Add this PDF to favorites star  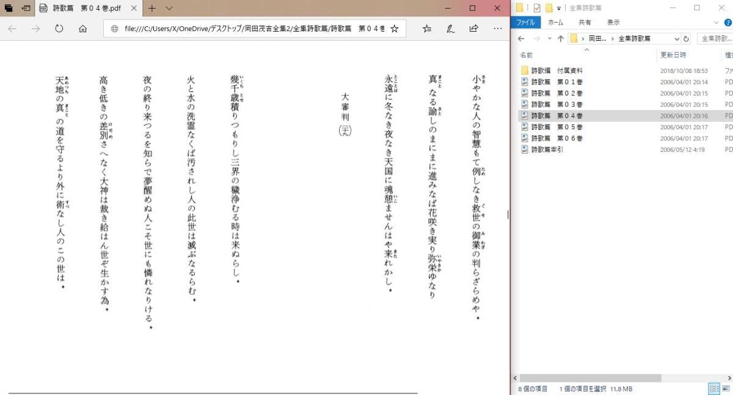395,29
